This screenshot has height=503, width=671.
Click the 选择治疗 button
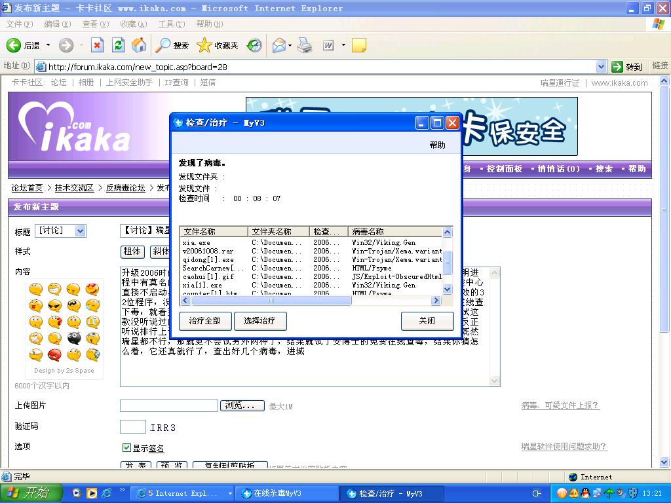click(x=259, y=321)
